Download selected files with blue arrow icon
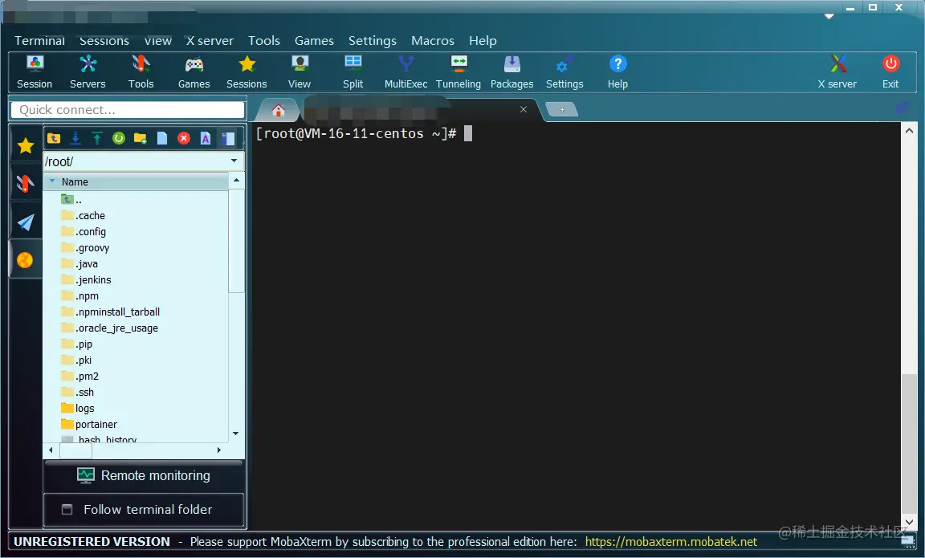This screenshot has height=558, width=925. click(x=75, y=138)
